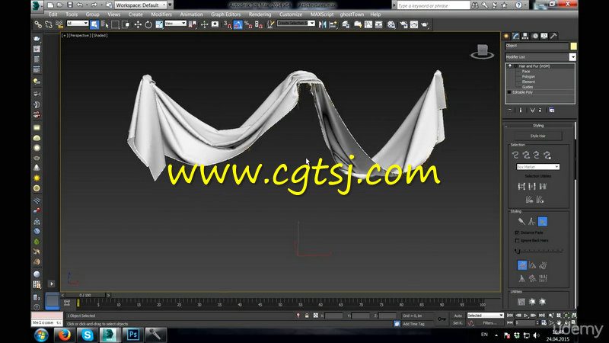609x343 pixels.
Task: Switch to the Hierarchy command panel tab
Action: pos(525,36)
